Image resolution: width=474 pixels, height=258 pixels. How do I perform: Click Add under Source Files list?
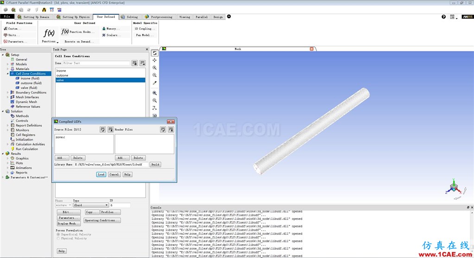(x=62, y=158)
